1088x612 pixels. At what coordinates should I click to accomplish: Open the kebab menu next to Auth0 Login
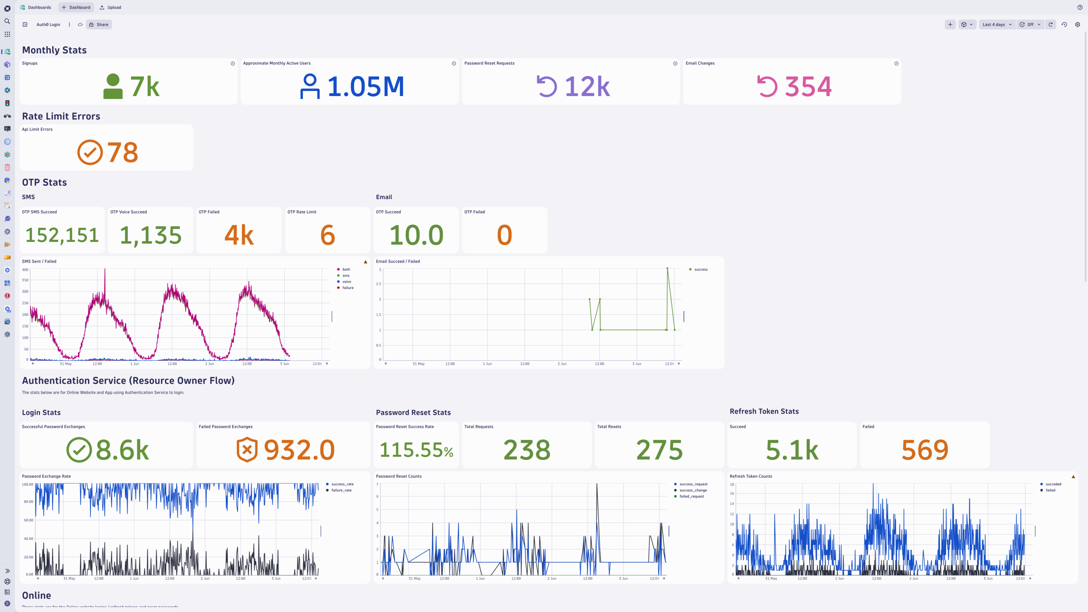[69, 24]
